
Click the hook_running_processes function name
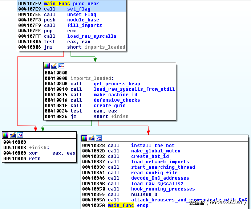(x=163, y=189)
